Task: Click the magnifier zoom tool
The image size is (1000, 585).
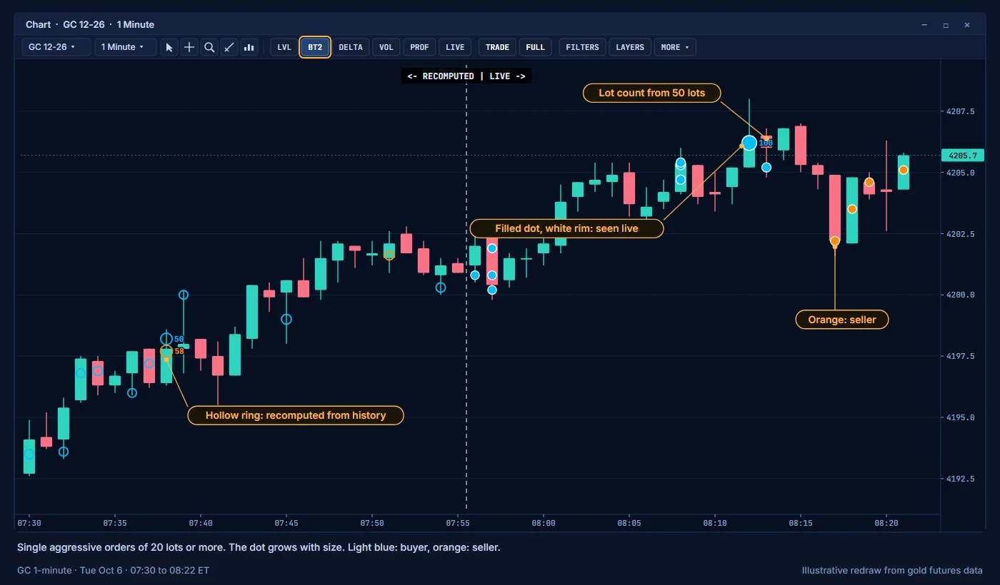Action: (x=209, y=47)
